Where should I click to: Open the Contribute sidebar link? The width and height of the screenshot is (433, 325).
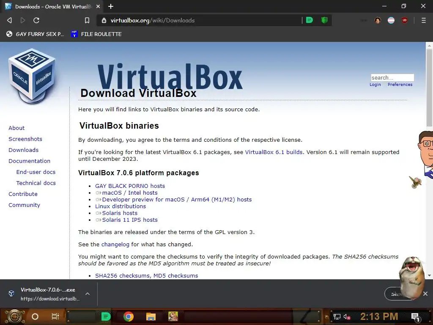(23, 194)
